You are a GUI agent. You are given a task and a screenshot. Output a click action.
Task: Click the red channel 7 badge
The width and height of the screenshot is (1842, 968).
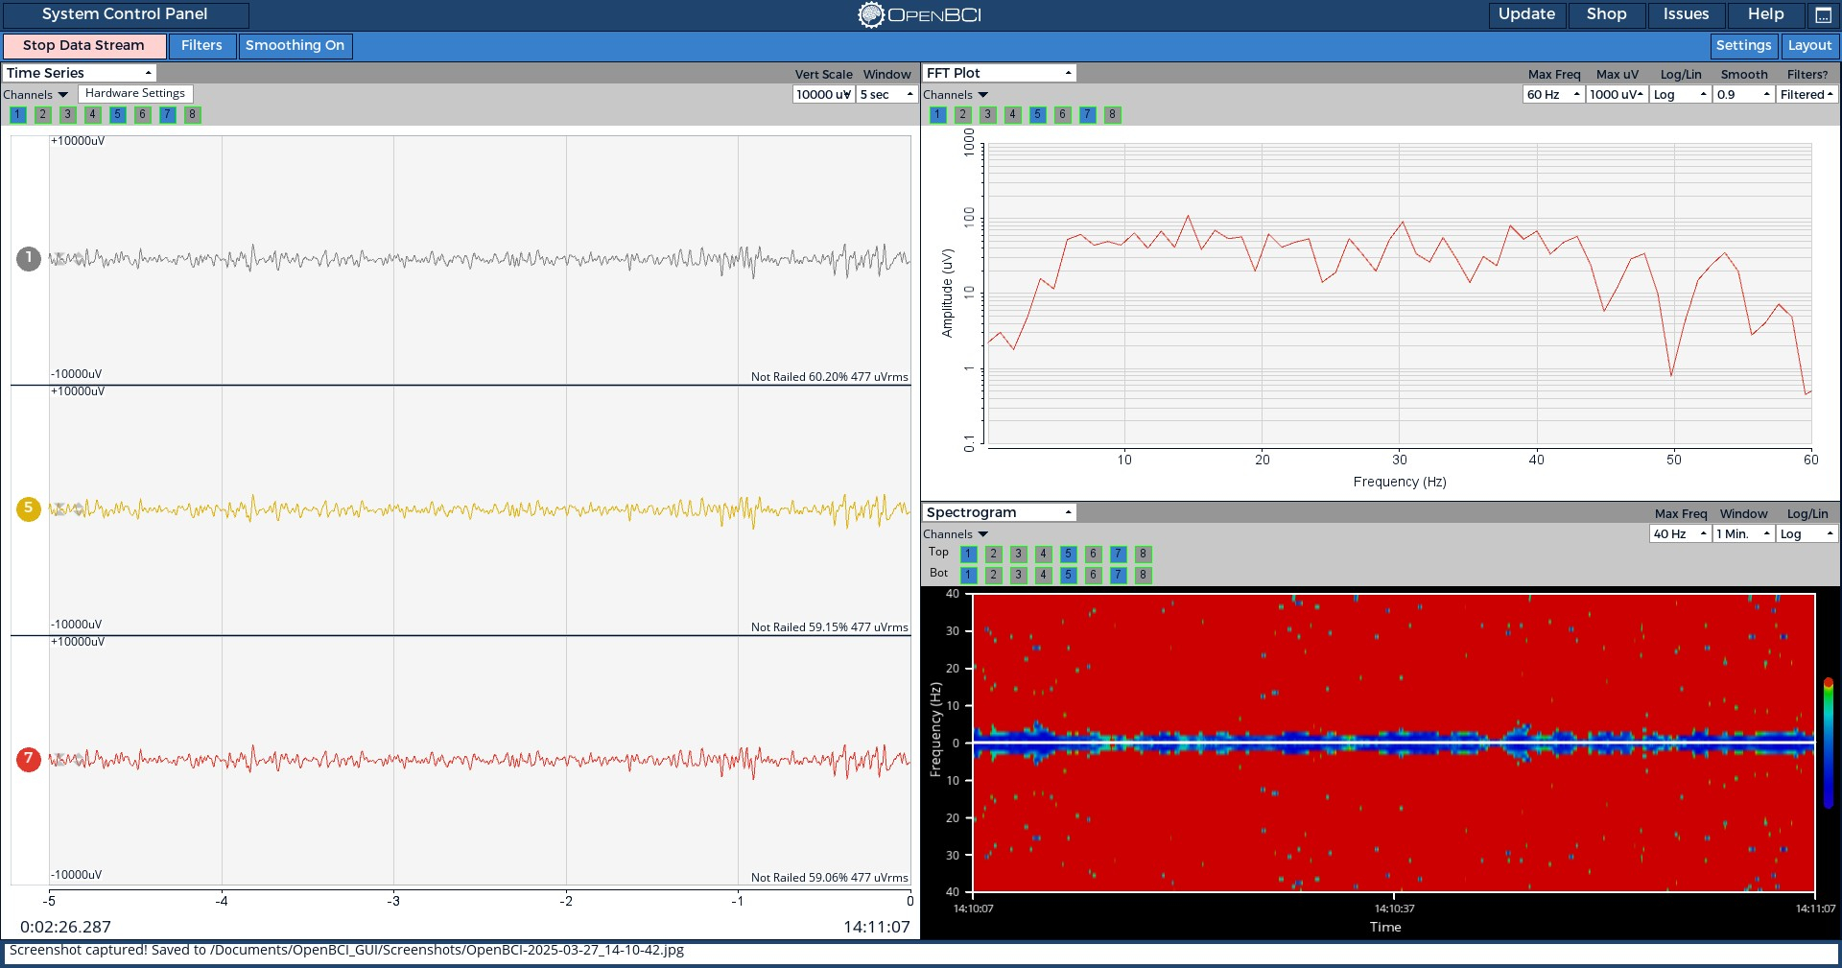pos(29,759)
